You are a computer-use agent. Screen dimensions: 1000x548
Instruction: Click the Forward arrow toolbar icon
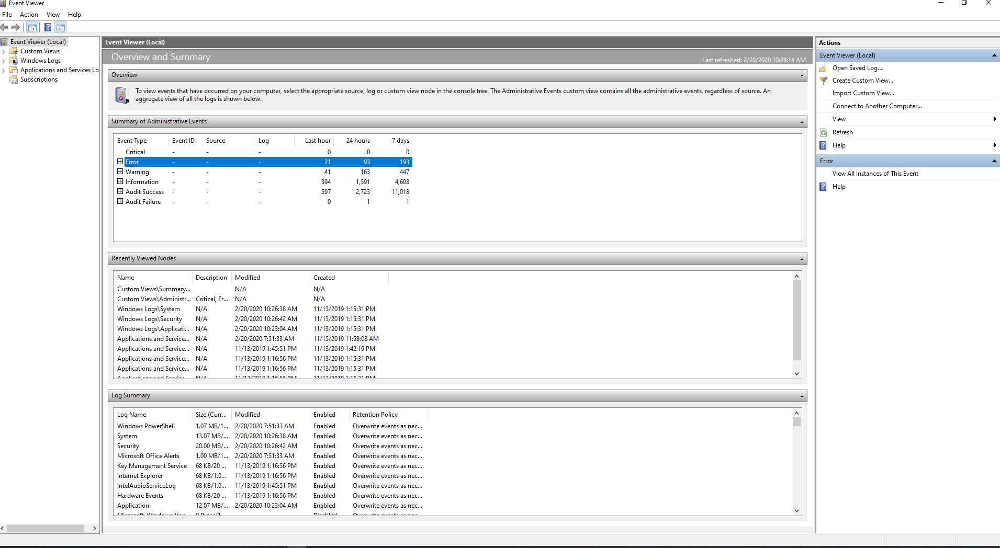pyautogui.click(x=16, y=28)
